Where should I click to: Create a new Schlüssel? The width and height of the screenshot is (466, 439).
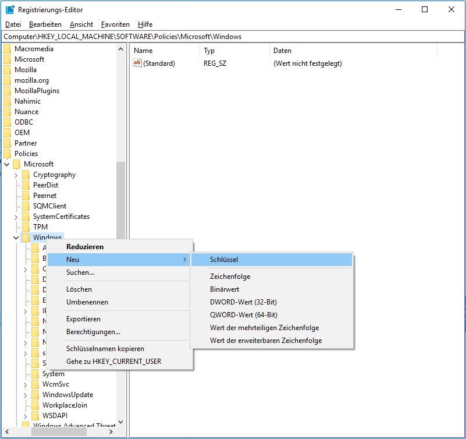(272, 260)
